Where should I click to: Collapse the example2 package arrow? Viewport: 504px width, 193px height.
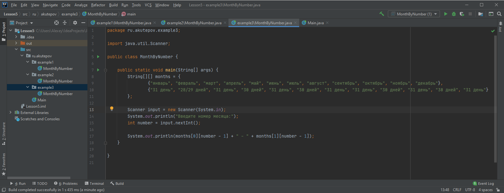point(28,75)
